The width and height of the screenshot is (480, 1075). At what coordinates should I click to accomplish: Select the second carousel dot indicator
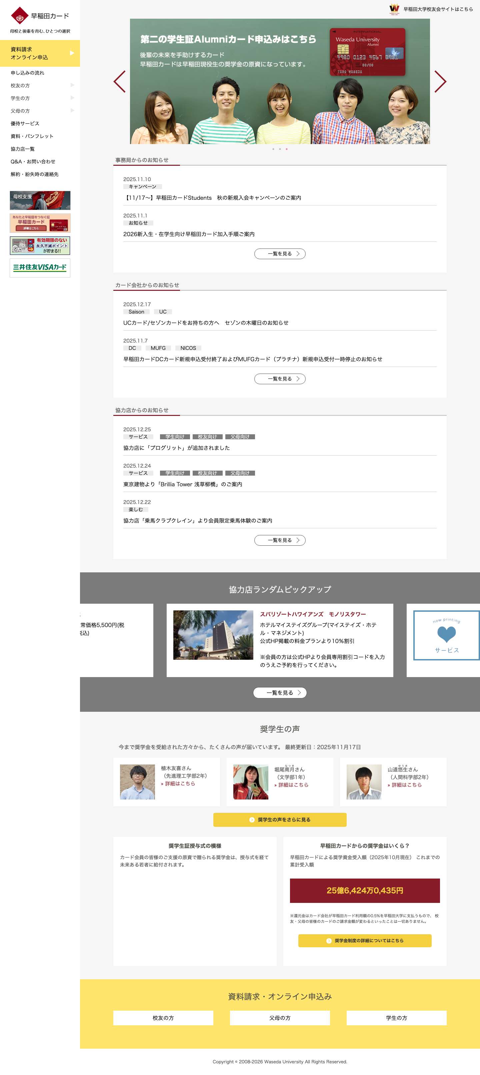tap(280, 149)
